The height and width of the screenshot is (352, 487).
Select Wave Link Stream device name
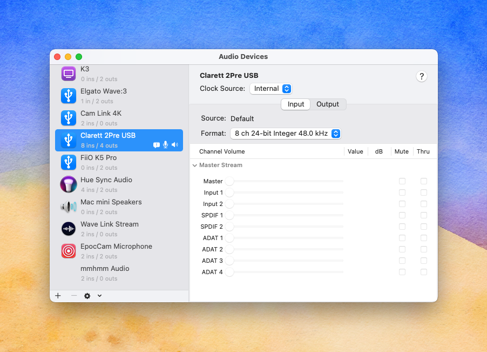pos(110,224)
